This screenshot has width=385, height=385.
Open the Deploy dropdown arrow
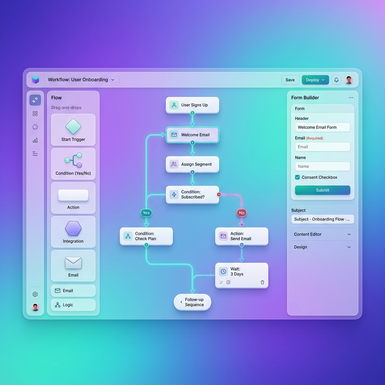pyautogui.click(x=323, y=80)
